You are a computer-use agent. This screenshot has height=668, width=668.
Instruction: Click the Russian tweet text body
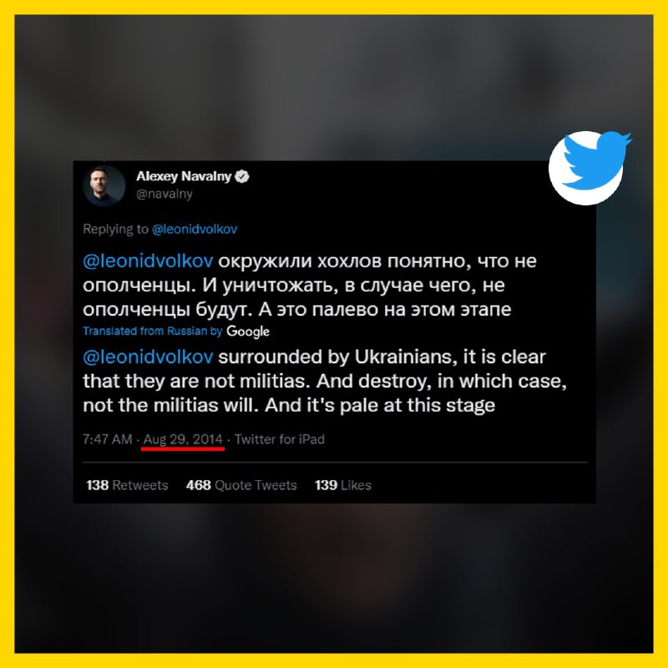310,285
